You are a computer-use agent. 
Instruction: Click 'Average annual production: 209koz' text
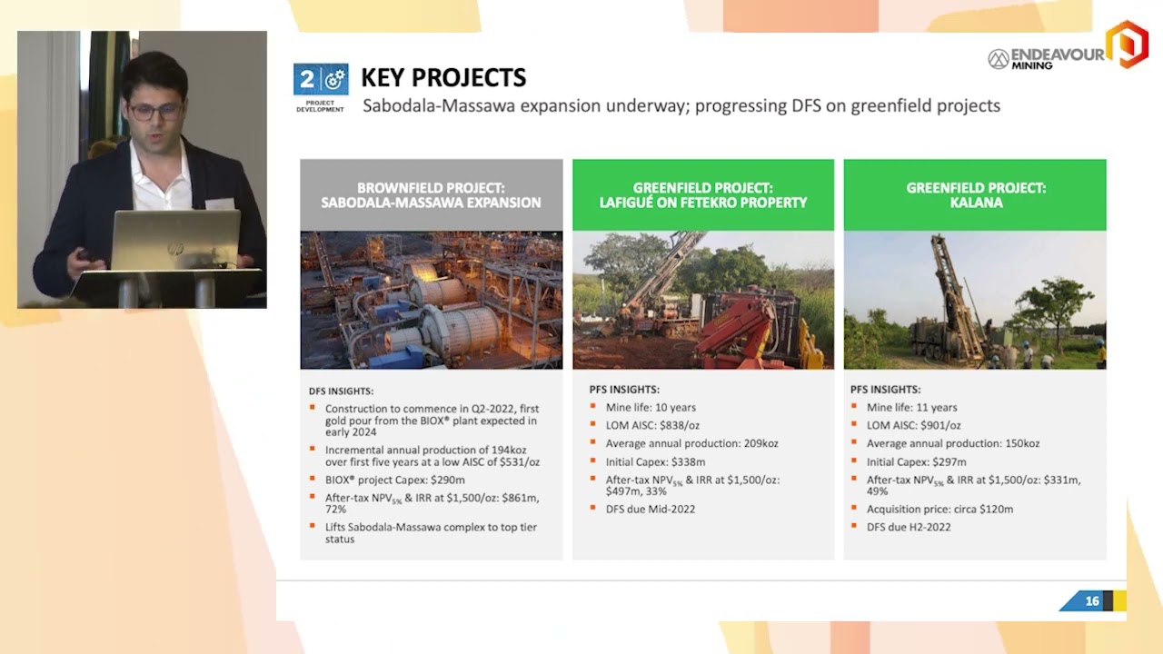pyautogui.click(x=692, y=443)
